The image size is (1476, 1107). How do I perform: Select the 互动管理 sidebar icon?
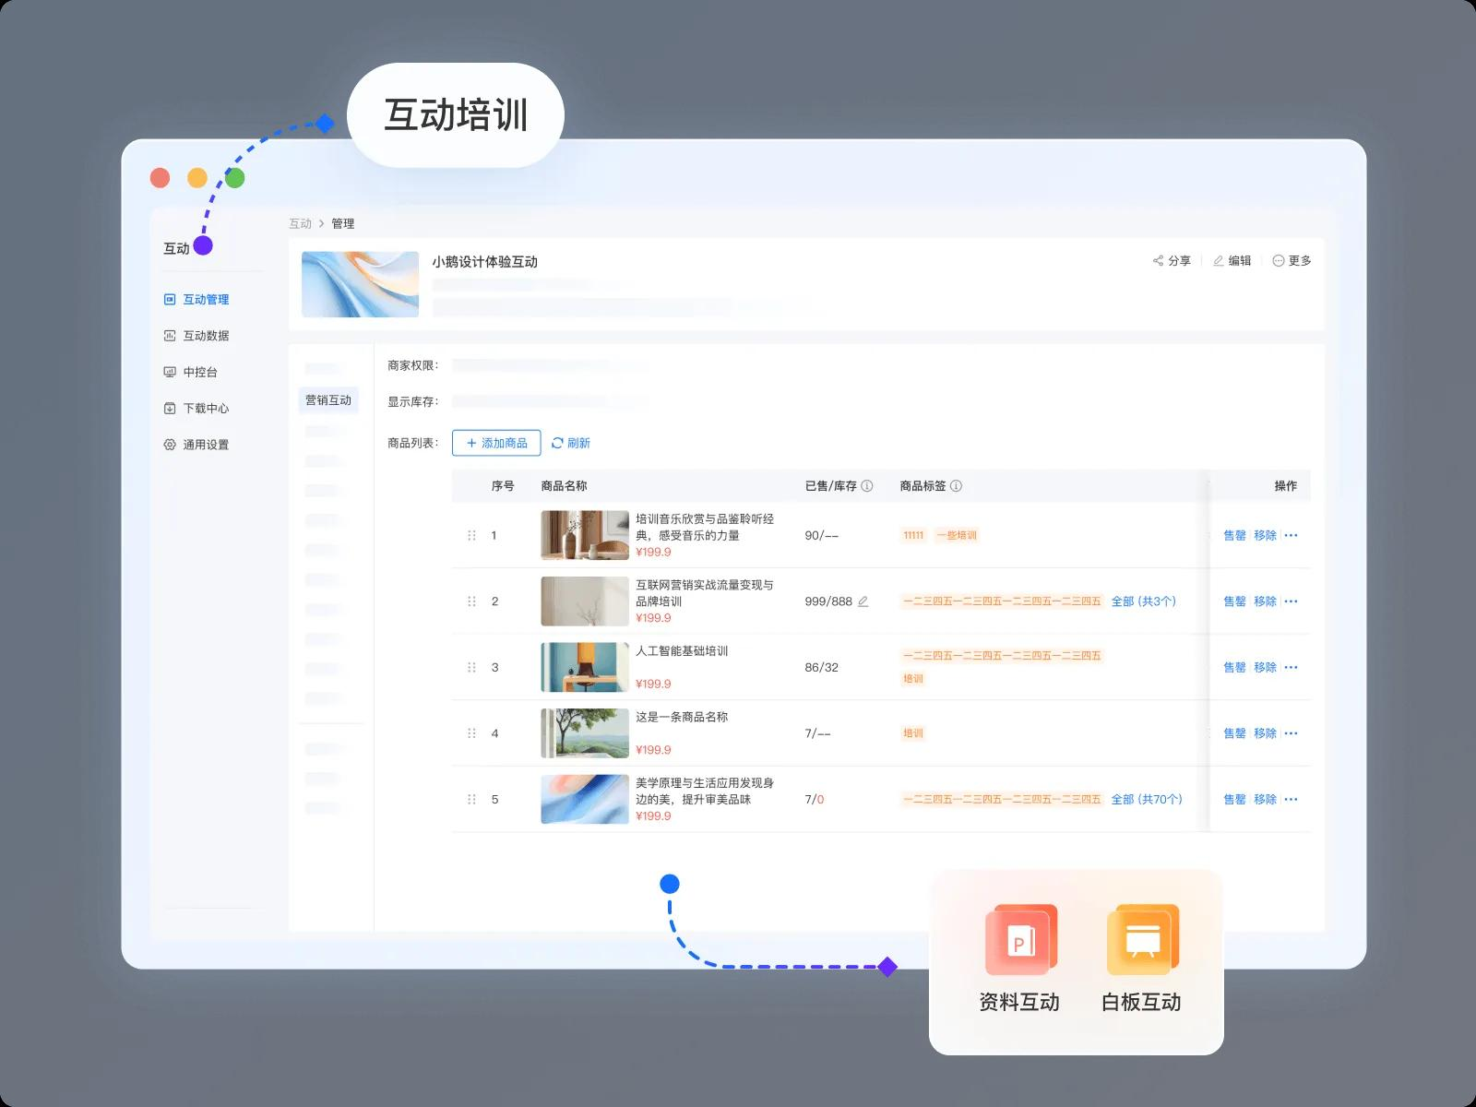(x=169, y=299)
